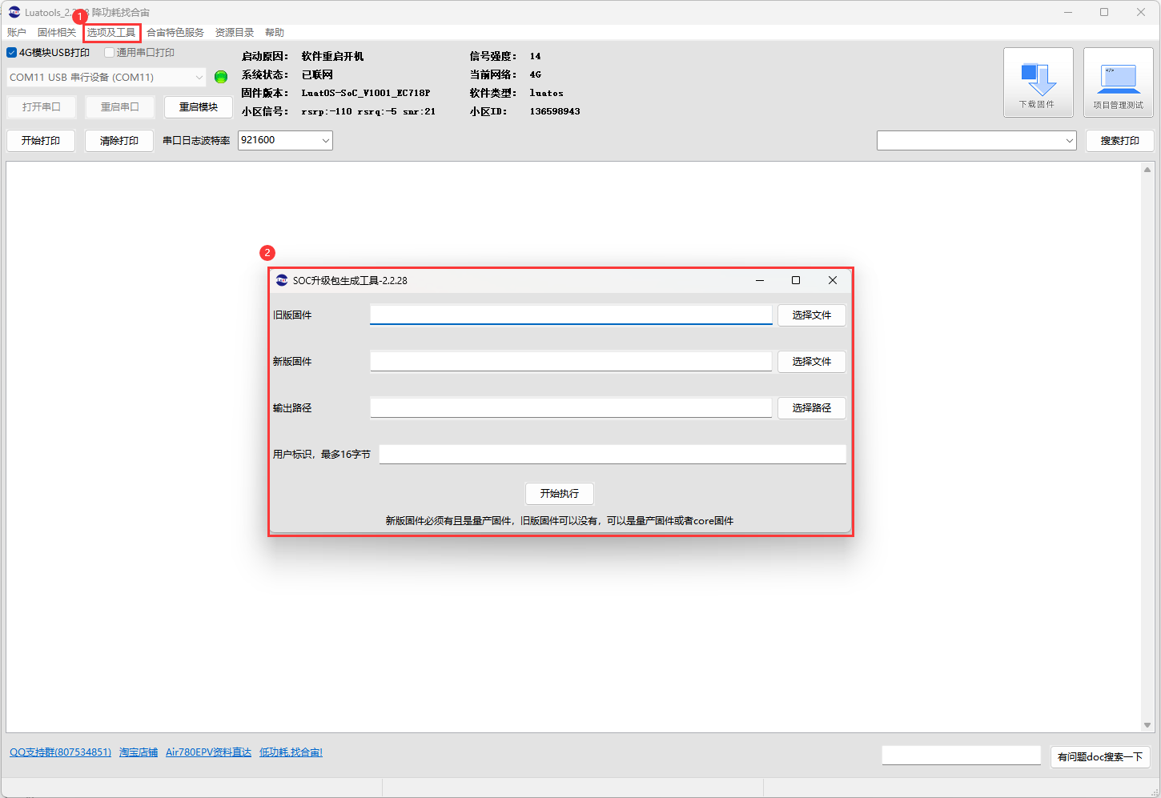Screen dimensions: 1161x798
Task: Click the 搜索打印 button
Action: tap(1119, 141)
